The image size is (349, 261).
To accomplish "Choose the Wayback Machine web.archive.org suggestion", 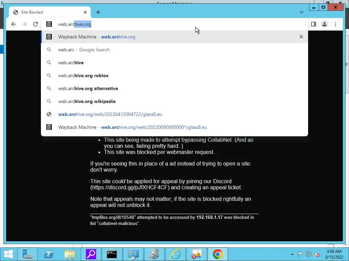I will [x=174, y=37].
